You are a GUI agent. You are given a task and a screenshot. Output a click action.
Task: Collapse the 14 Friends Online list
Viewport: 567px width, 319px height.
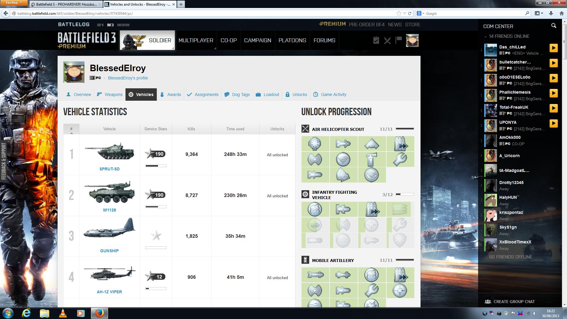[x=485, y=36]
